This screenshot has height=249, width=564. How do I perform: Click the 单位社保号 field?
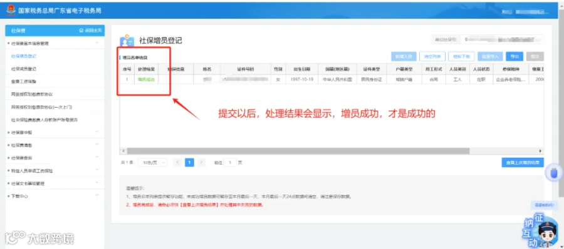pos(502,39)
